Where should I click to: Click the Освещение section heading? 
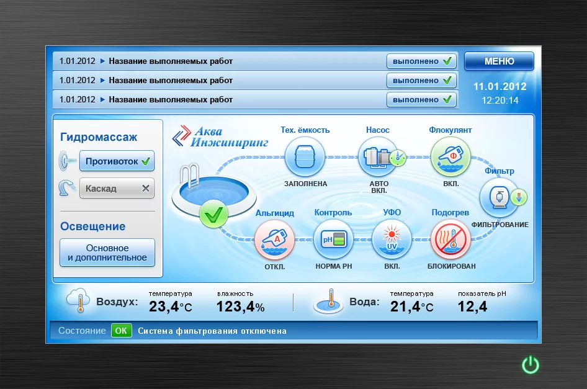[x=93, y=226]
